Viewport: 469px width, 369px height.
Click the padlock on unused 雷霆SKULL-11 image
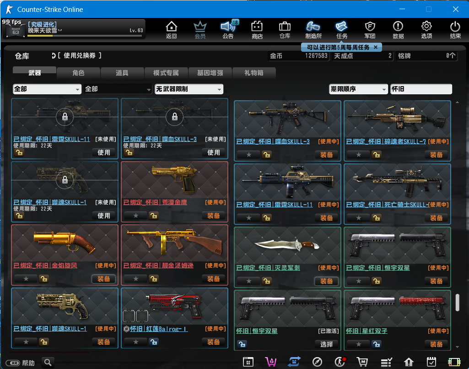coord(65,117)
